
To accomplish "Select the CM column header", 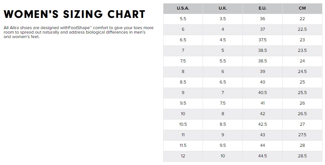I will pyautogui.click(x=302, y=8).
